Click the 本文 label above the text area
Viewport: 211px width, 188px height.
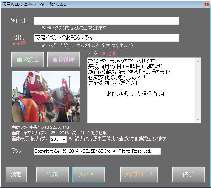coord(93,54)
